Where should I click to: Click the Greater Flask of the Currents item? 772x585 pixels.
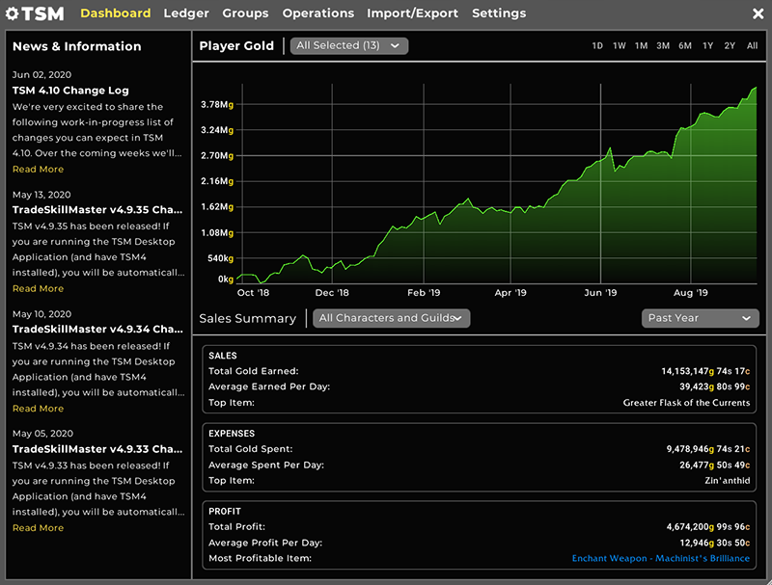coord(686,403)
